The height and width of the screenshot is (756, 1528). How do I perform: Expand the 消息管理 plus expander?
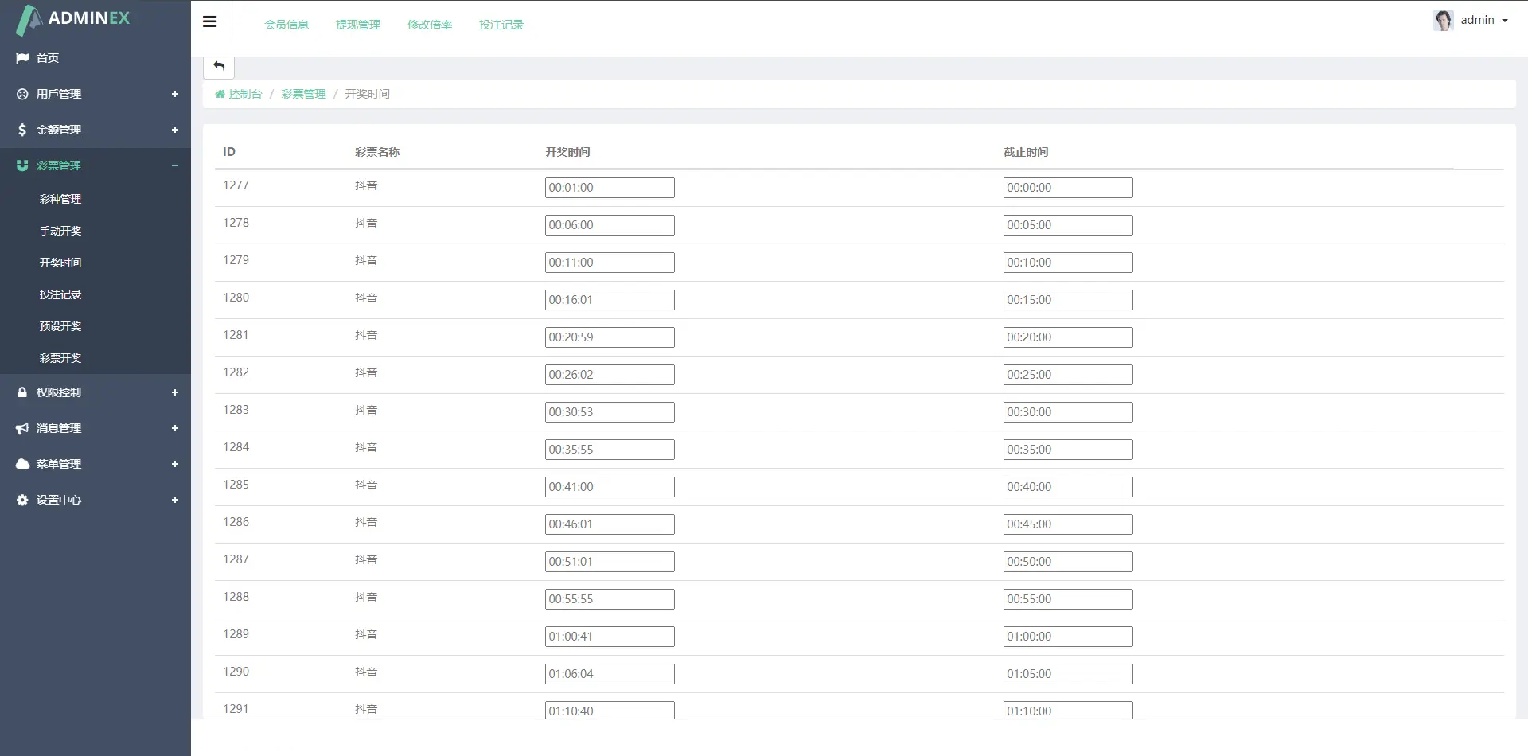coord(175,428)
